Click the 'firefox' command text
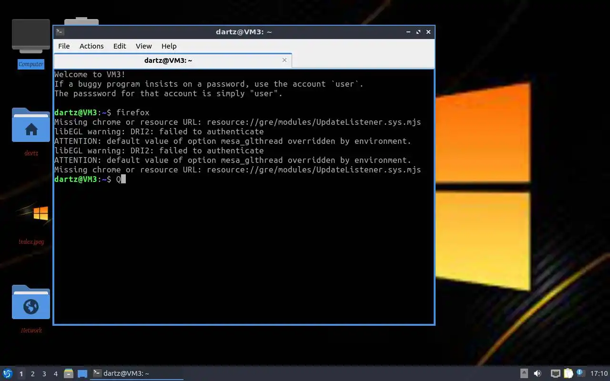Image resolution: width=610 pixels, height=381 pixels. (x=133, y=112)
